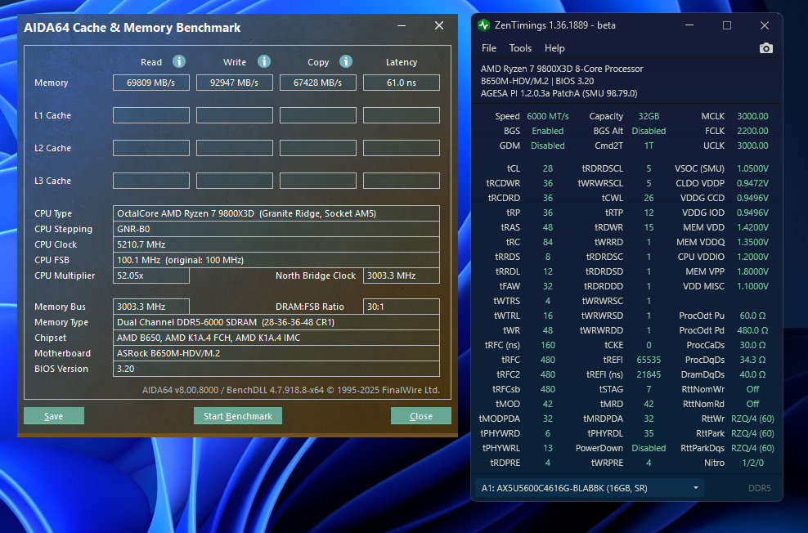Minimize the ZenTimings window

689,25
